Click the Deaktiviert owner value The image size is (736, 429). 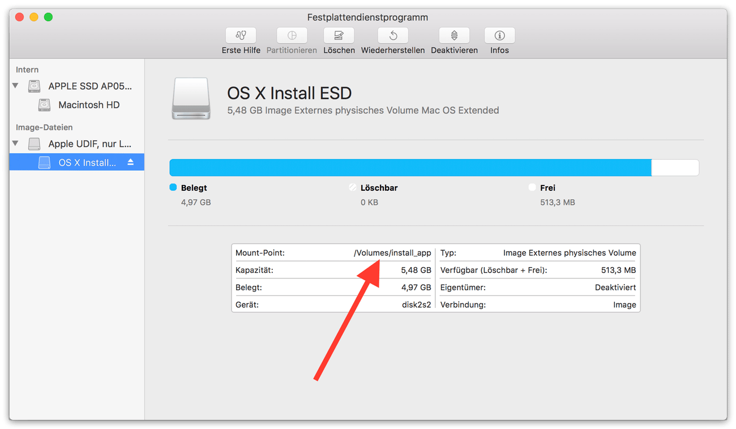(x=615, y=288)
